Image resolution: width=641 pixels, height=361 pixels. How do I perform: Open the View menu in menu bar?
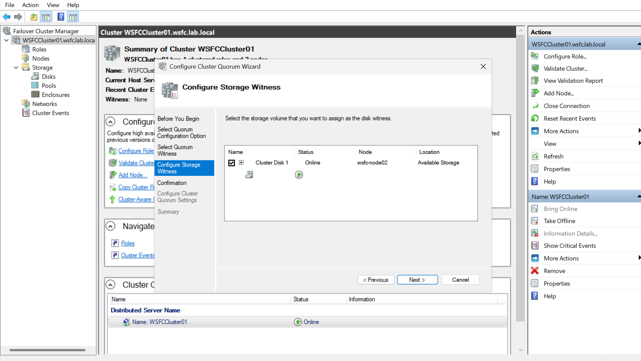coord(53,5)
